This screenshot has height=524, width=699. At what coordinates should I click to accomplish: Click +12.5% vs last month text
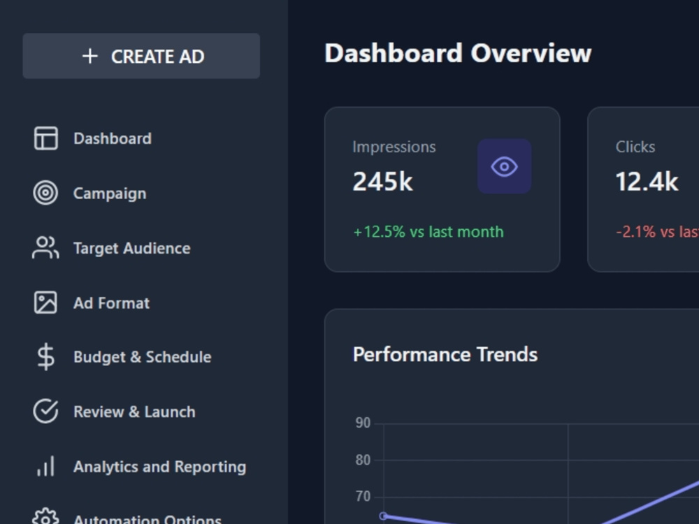tap(428, 232)
